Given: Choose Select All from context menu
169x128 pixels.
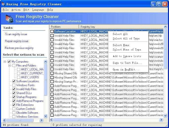Looking at the screenshot, I should [120, 34].
